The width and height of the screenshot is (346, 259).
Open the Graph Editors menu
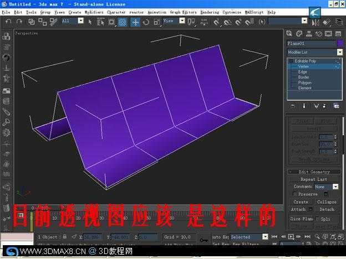point(183,12)
